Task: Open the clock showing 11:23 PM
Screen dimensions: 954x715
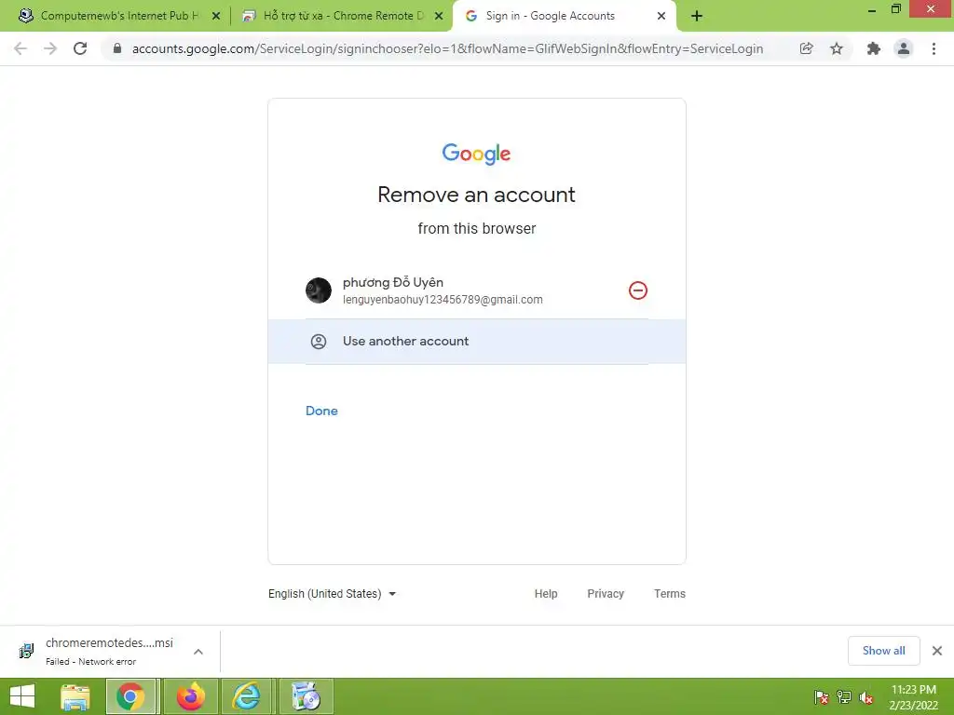Action: (913, 697)
